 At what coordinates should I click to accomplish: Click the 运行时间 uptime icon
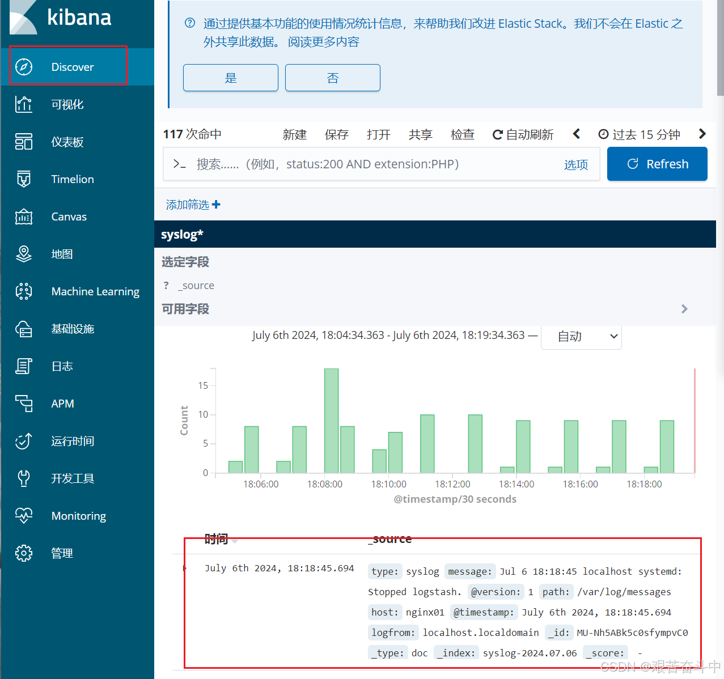click(24, 441)
